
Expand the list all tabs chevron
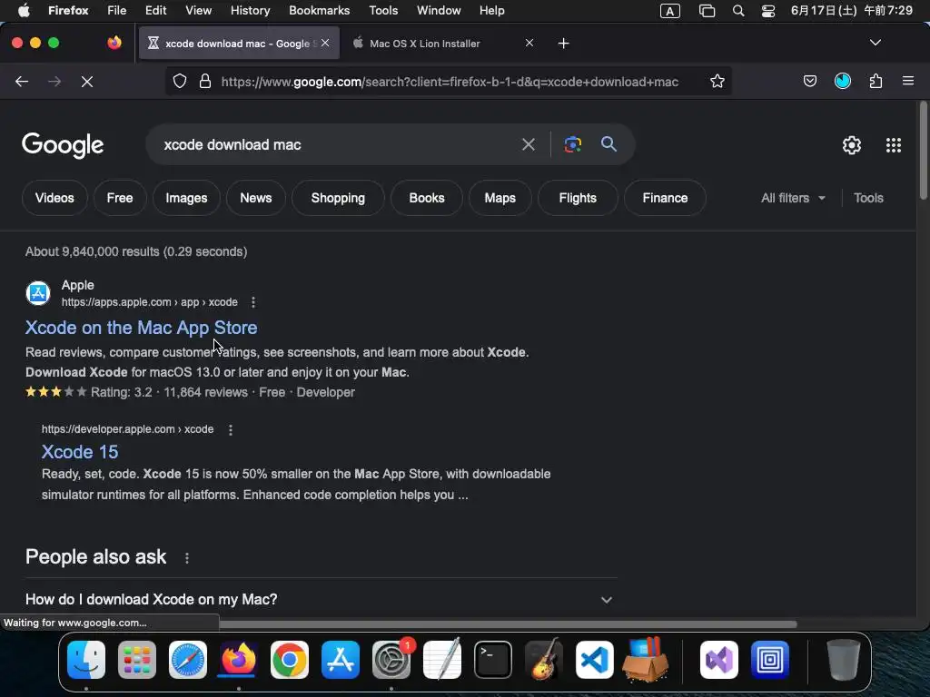pyautogui.click(x=875, y=43)
